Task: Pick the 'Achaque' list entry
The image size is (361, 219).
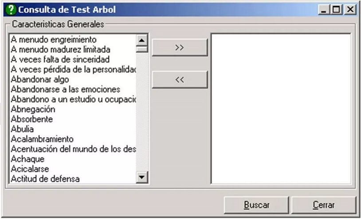Action: 27,159
